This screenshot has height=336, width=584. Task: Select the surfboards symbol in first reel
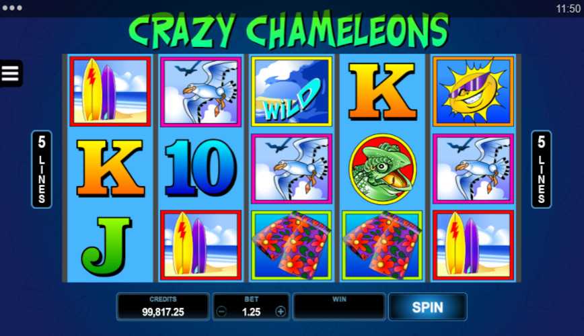pyautogui.click(x=110, y=91)
